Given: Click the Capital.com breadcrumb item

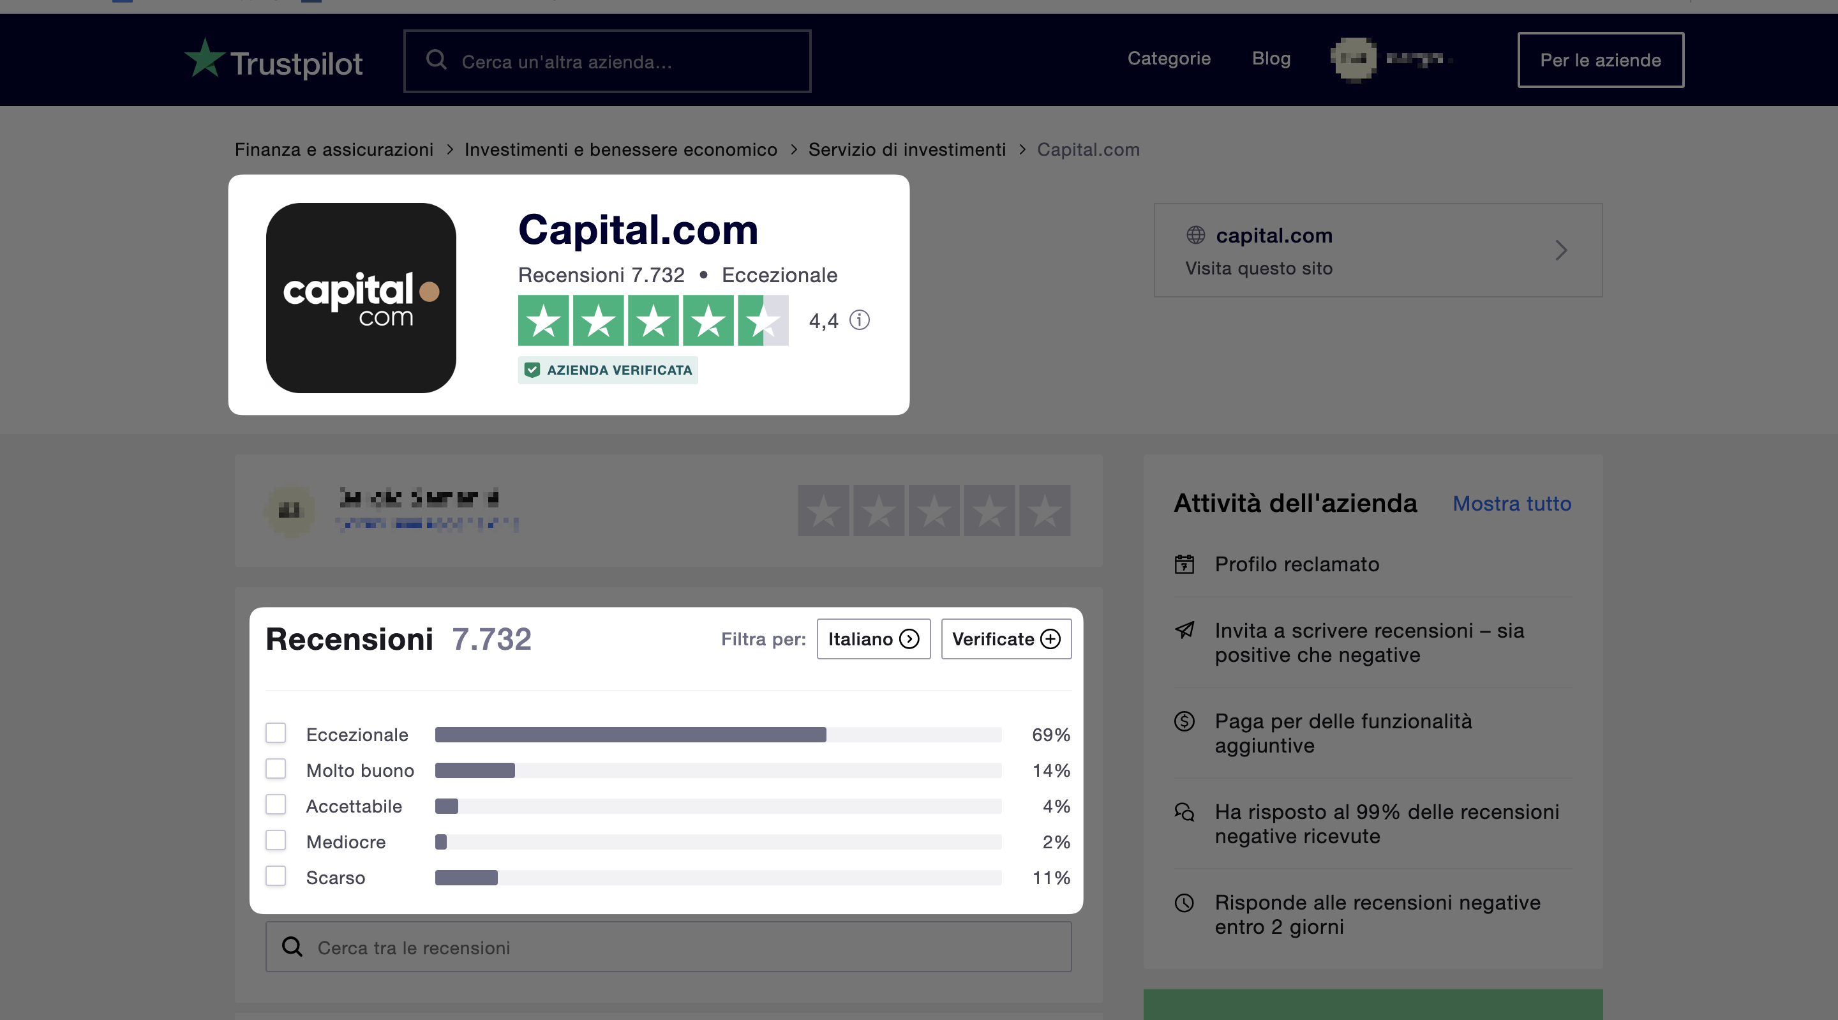Looking at the screenshot, I should coord(1088,149).
